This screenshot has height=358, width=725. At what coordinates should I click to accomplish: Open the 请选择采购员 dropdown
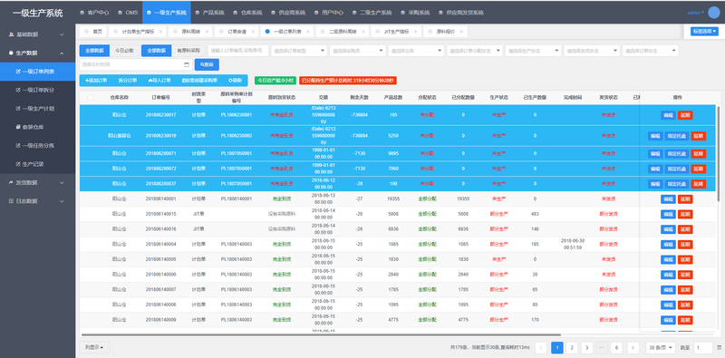[x=358, y=51]
